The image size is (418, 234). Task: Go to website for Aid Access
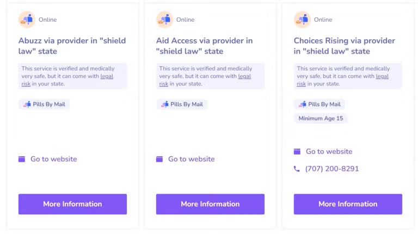click(x=191, y=159)
